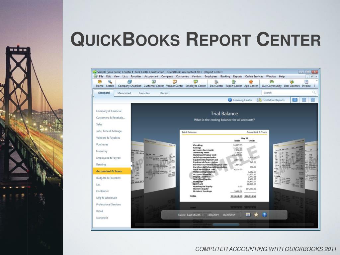The height and width of the screenshot is (255, 340).
Task: Click the 11/1/2014 start date field
Action: 213,215
